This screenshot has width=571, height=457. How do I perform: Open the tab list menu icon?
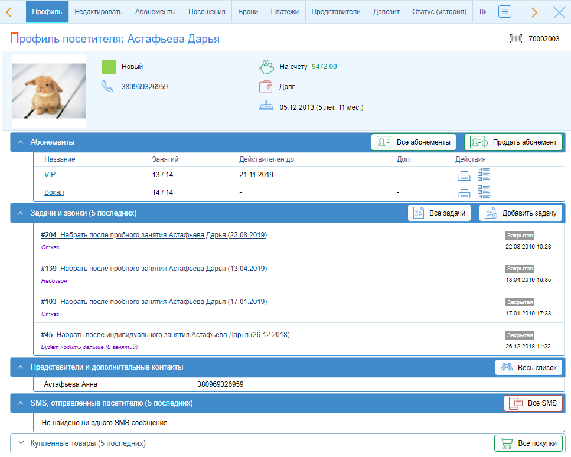[504, 12]
